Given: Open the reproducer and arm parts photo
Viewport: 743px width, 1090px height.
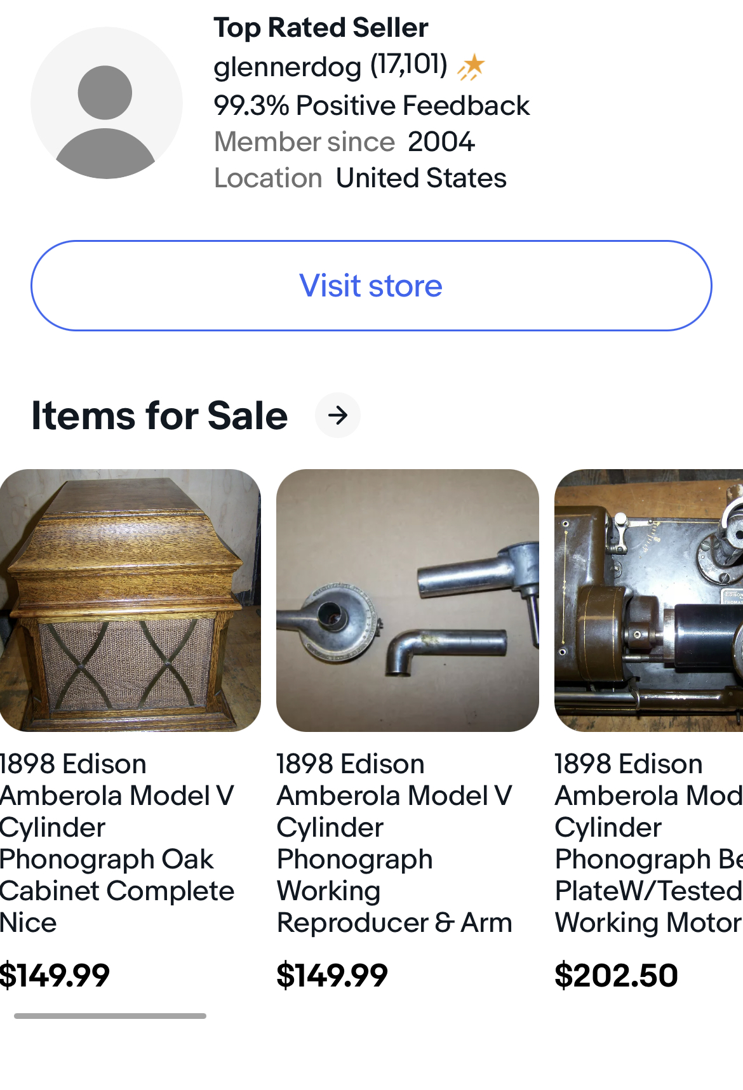Looking at the screenshot, I should [x=407, y=600].
